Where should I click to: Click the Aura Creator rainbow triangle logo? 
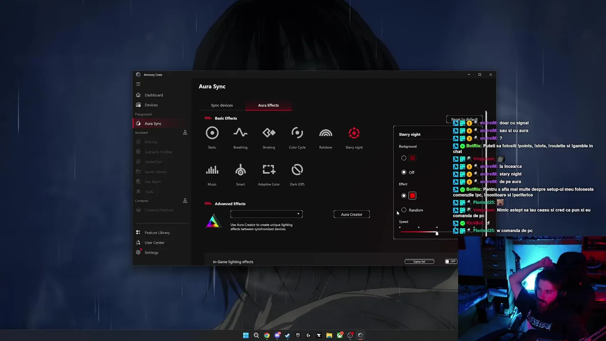point(213,221)
